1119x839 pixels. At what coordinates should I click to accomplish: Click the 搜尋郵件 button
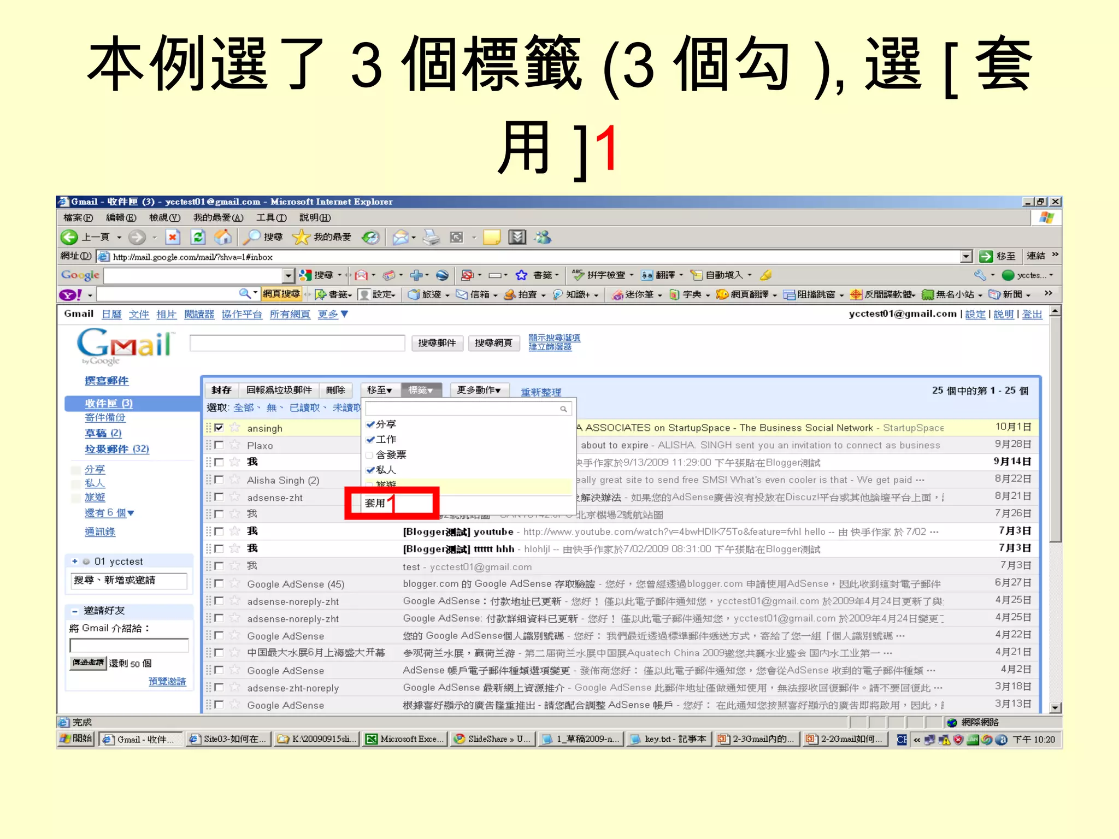pos(437,343)
